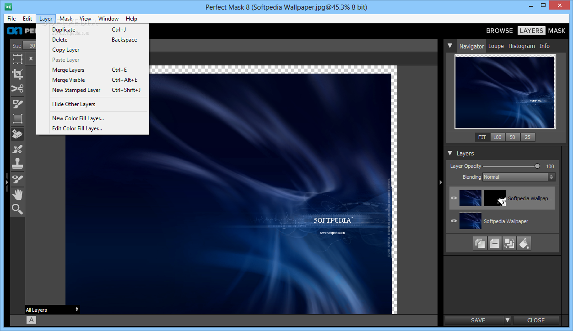Image resolution: width=573 pixels, height=331 pixels.
Task: Close the image tab with X
Action: click(31, 59)
